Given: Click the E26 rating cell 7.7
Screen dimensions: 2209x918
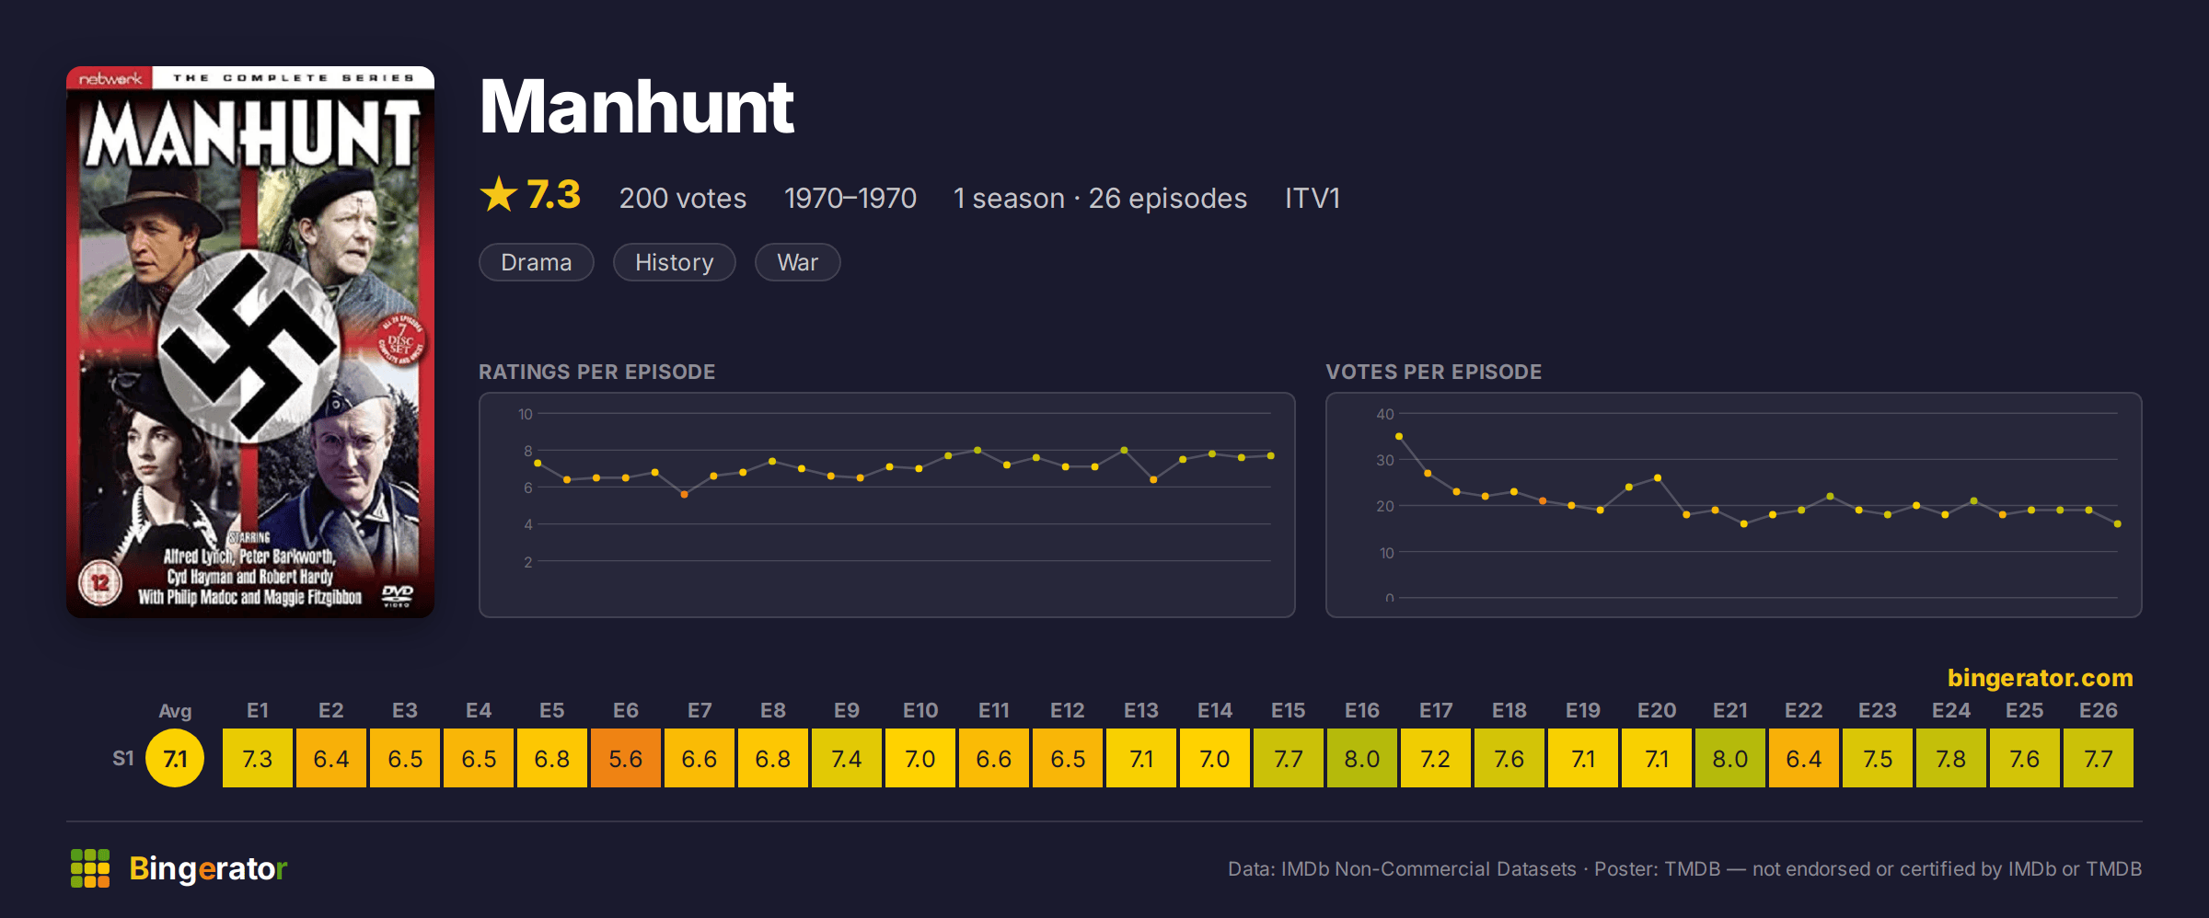Looking at the screenshot, I should (2099, 758).
